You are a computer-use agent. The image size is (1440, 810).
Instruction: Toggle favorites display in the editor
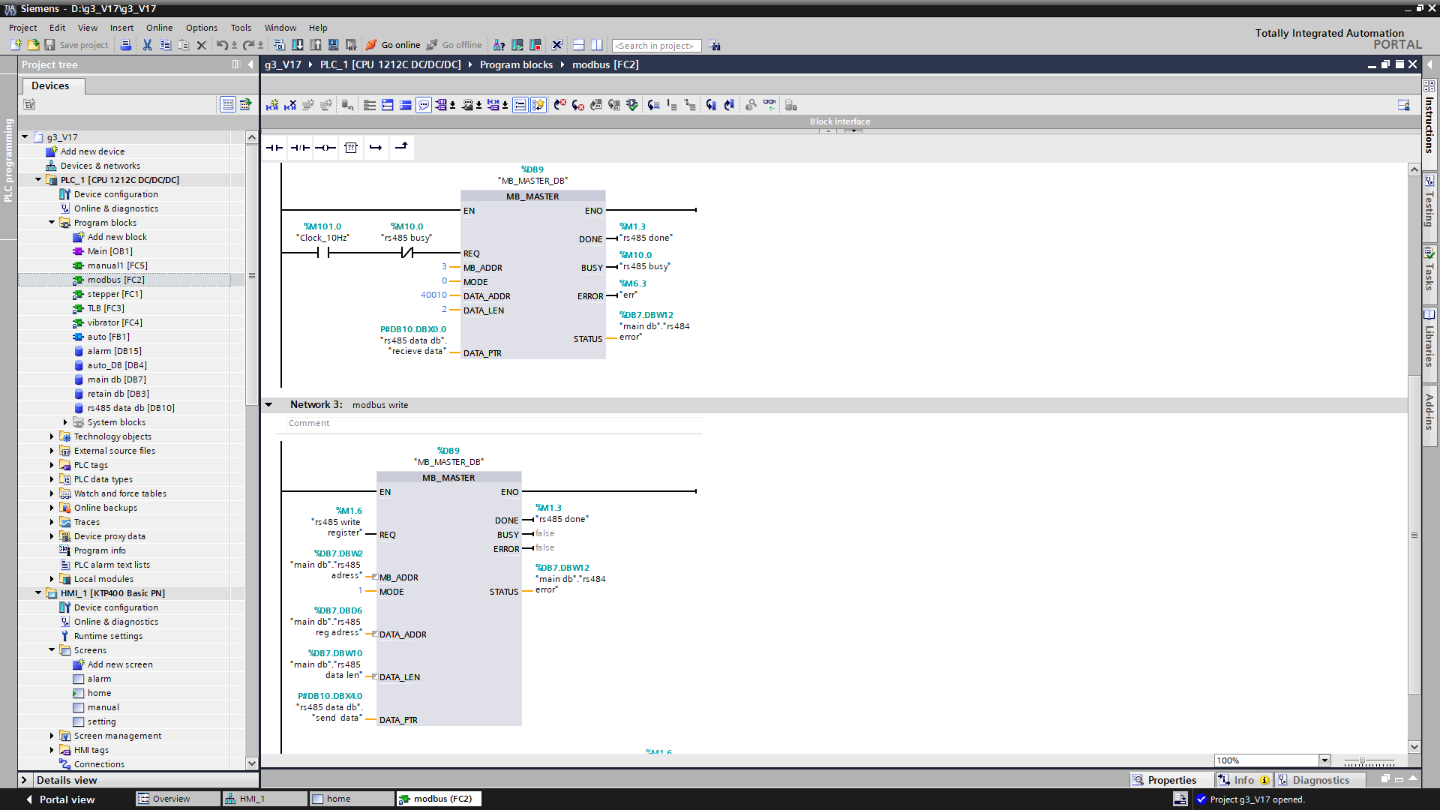(538, 105)
